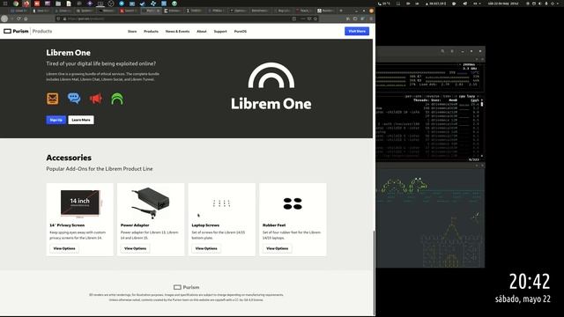
Task: Click the 'Laptop Screws' card title
Action: click(205, 225)
